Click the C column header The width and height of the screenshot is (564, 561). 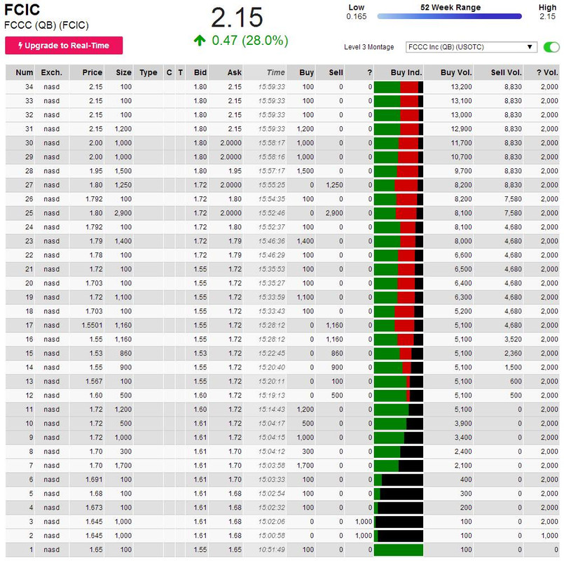pos(169,72)
